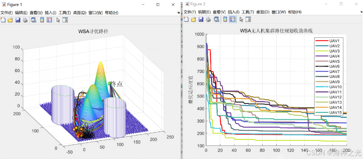The height and width of the screenshot is (159, 363).
Task: Select UAV11 entry in the legend
Action: pyautogui.click(x=329, y=92)
